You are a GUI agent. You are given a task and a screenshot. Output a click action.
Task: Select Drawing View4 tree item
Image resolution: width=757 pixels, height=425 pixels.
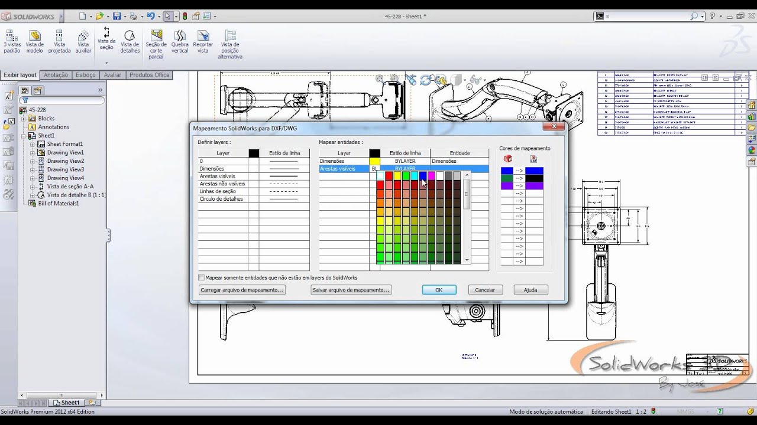point(66,178)
